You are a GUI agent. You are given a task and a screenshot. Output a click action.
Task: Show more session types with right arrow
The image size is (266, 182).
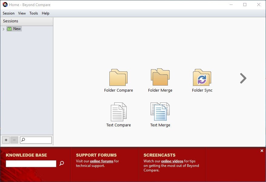tap(243, 78)
